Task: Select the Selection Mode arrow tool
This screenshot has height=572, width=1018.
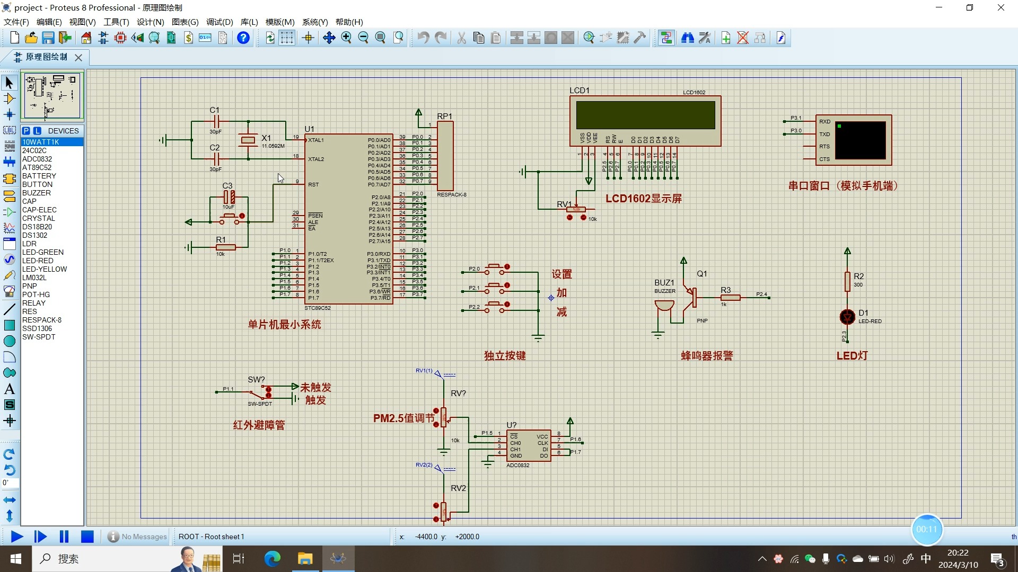Action: click(x=9, y=83)
